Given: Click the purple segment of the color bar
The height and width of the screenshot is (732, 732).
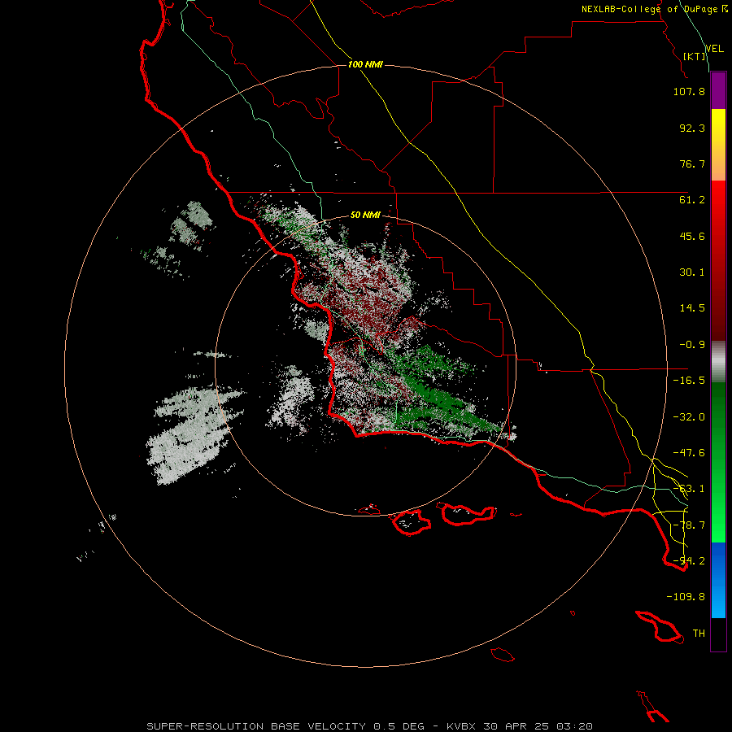Looking at the screenshot, I should tap(718, 91).
